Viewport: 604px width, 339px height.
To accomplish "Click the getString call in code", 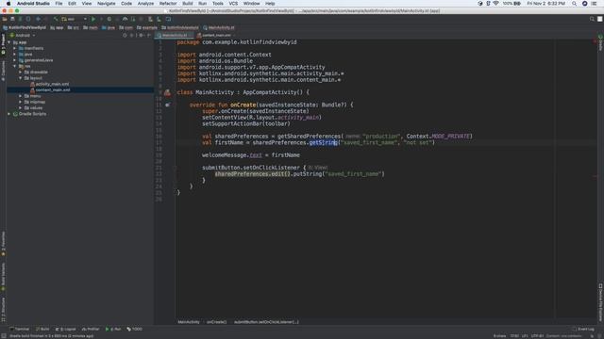I will (x=323, y=142).
